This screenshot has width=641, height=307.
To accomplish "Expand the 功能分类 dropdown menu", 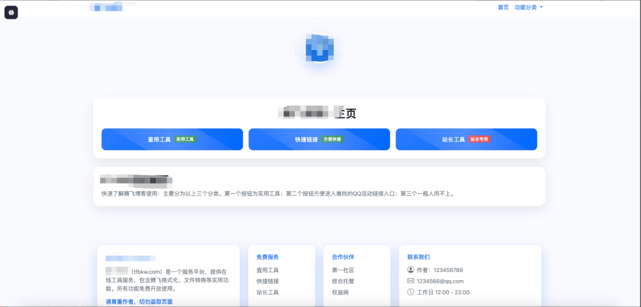I will (528, 8).
